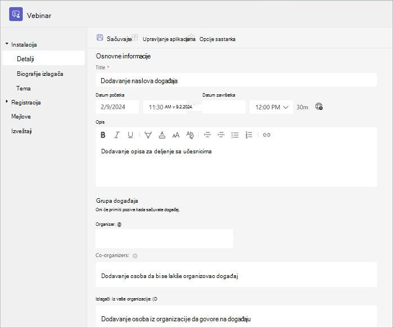Expand the 12:00 PM end time dropdown
Screen dimensions: 393x328
[x=271, y=107]
